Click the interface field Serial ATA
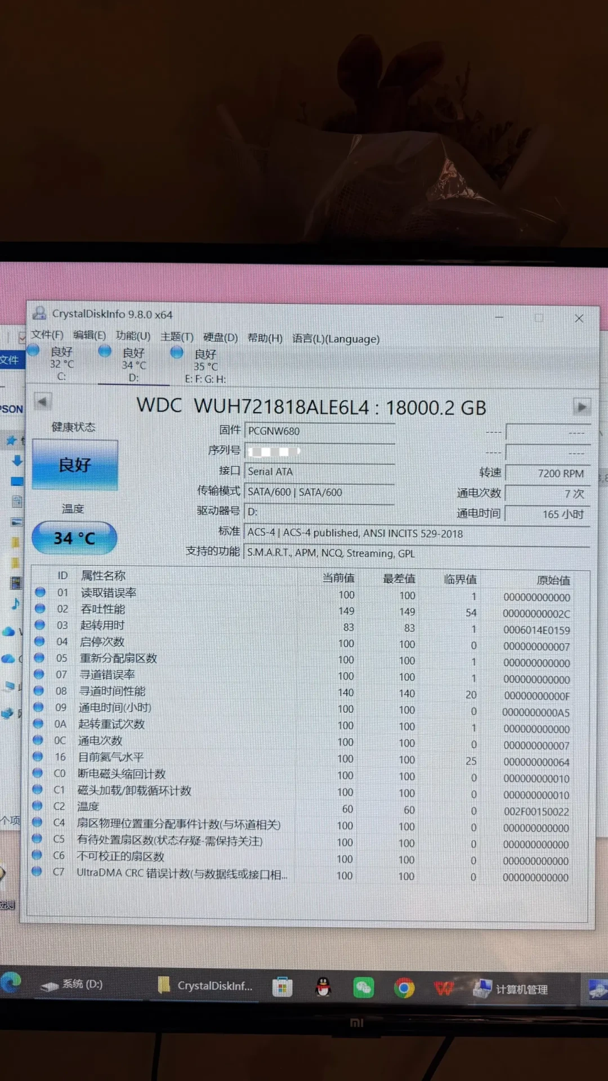This screenshot has width=608, height=1081. (320, 472)
